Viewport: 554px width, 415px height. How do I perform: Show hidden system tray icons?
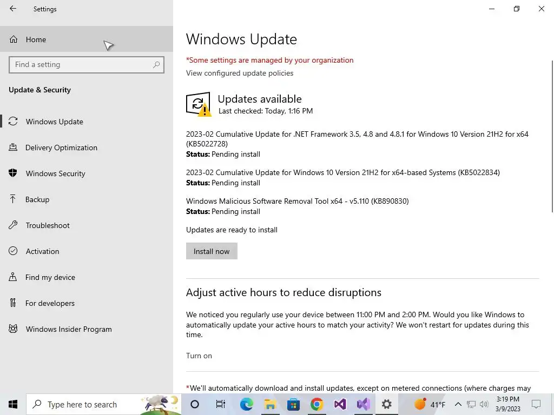(458, 404)
